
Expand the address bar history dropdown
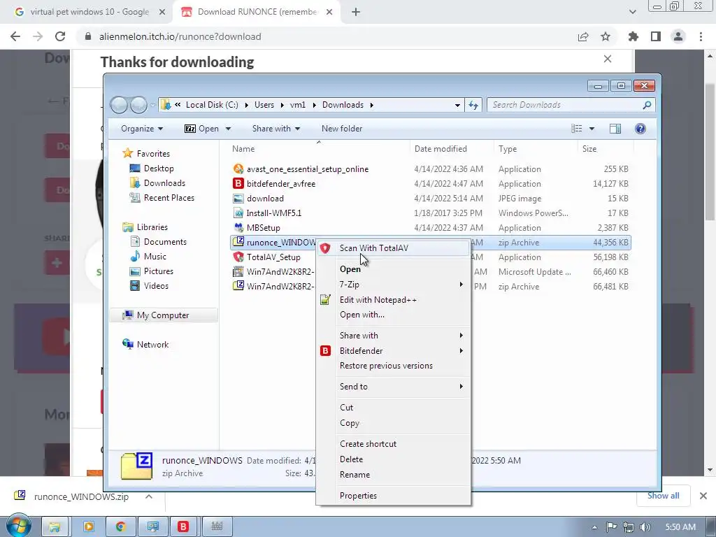[x=457, y=105]
